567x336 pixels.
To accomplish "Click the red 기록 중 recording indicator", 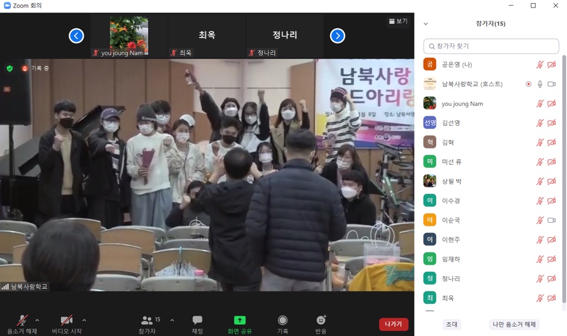I will (x=35, y=69).
